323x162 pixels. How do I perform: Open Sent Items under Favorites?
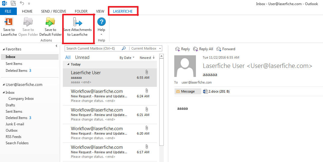point(14,64)
